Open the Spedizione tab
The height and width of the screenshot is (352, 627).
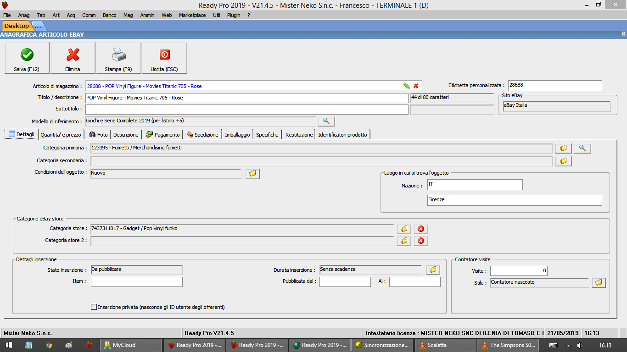coord(202,135)
